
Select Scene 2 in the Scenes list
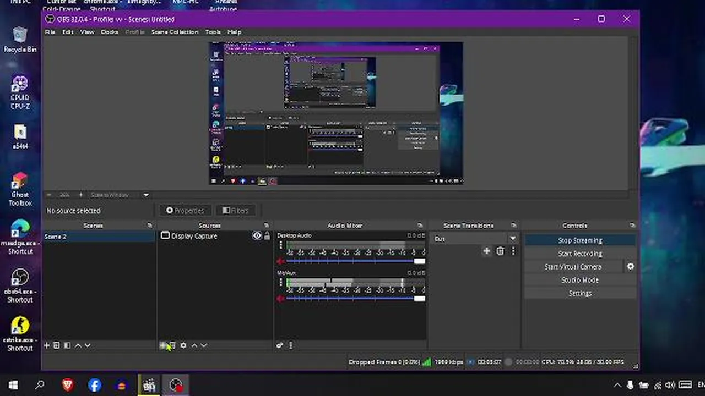(x=99, y=237)
